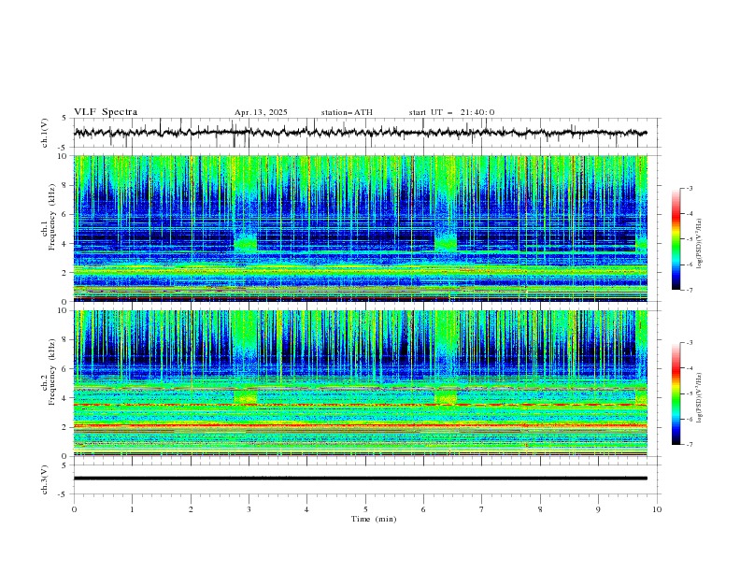Select the date text "Apr. 13, 2025"
The image size is (740, 572).
coord(261,112)
